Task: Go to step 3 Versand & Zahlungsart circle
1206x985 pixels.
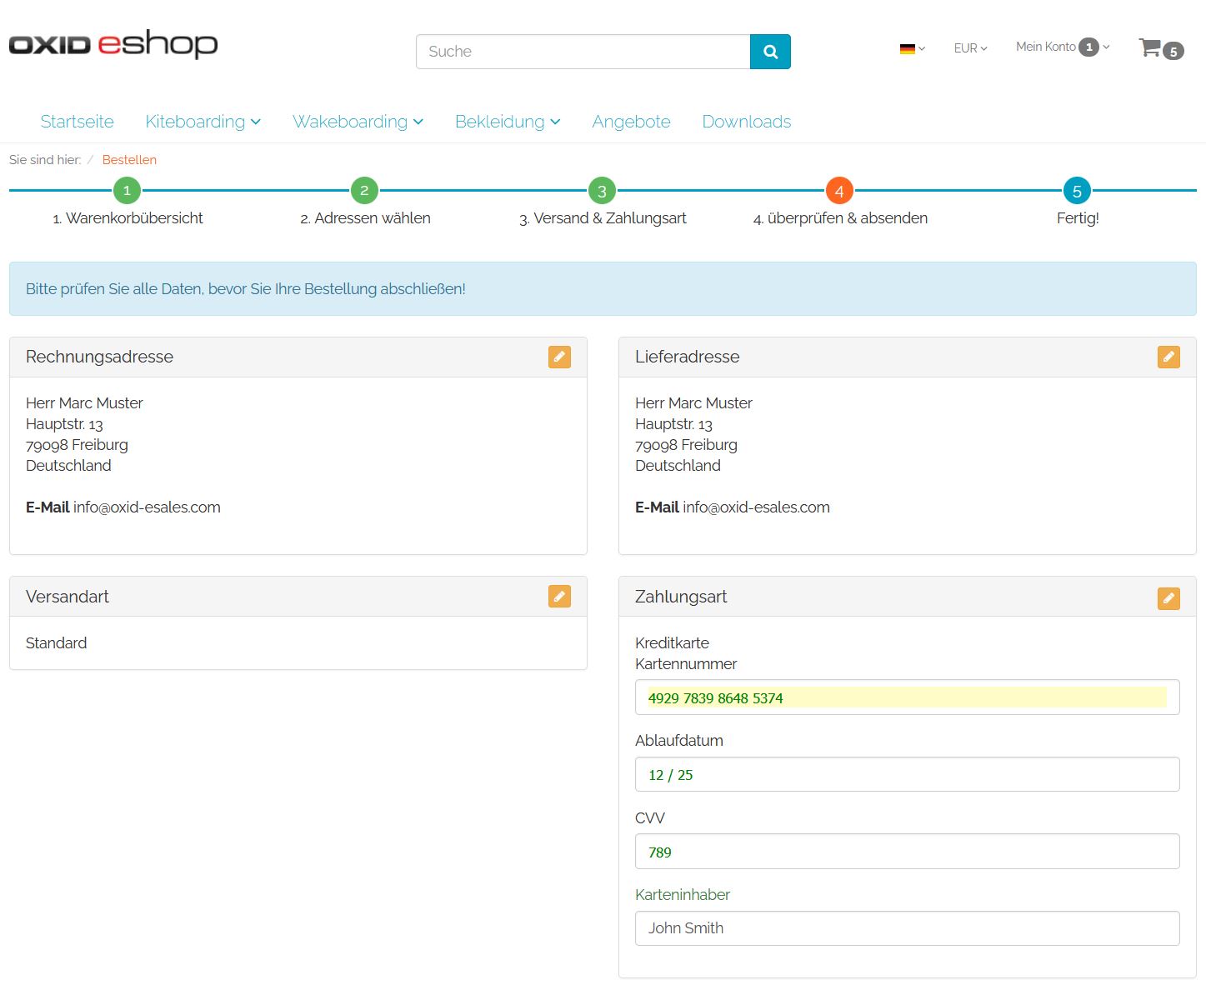Action: tap(602, 191)
